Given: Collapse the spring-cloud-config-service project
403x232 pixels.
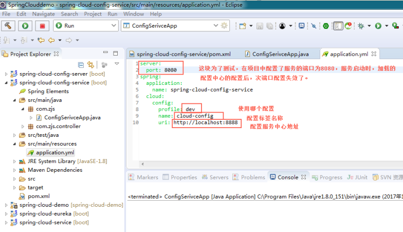Looking at the screenshot, I should [6, 83].
